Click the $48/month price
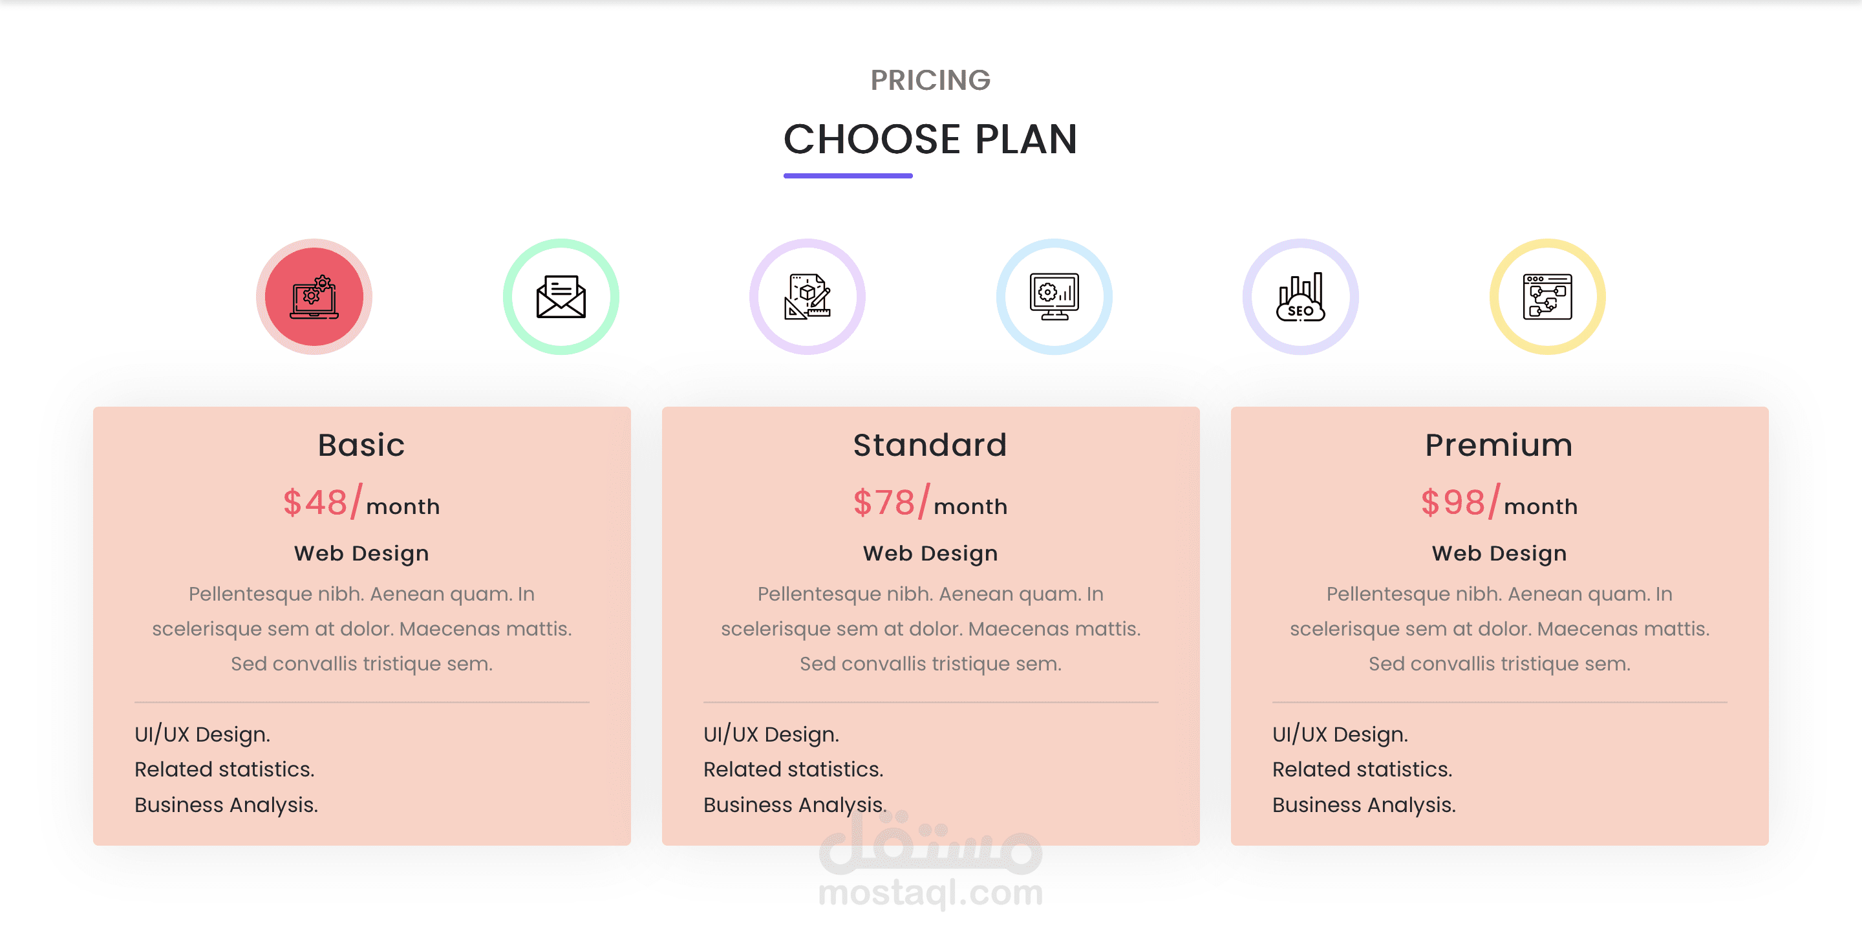The height and width of the screenshot is (931, 1862). pyautogui.click(x=361, y=502)
